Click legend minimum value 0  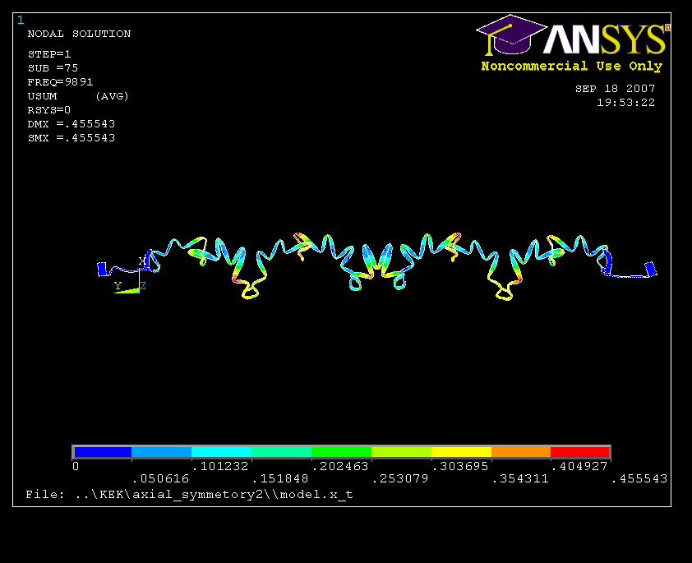click(x=76, y=466)
